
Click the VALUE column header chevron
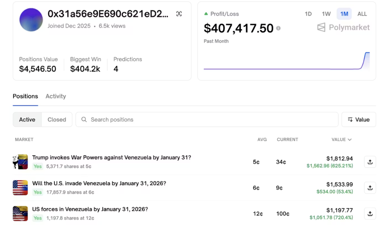pyautogui.click(x=350, y=139)
